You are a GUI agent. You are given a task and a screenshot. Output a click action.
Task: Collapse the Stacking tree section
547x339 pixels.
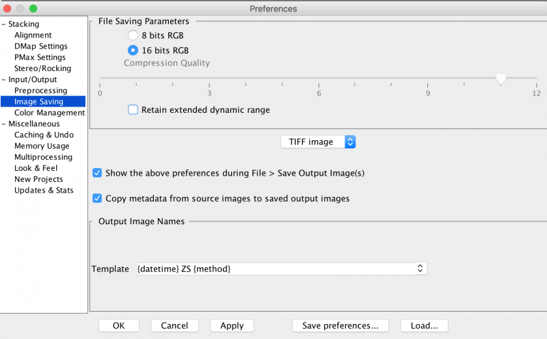coord(3,25)
